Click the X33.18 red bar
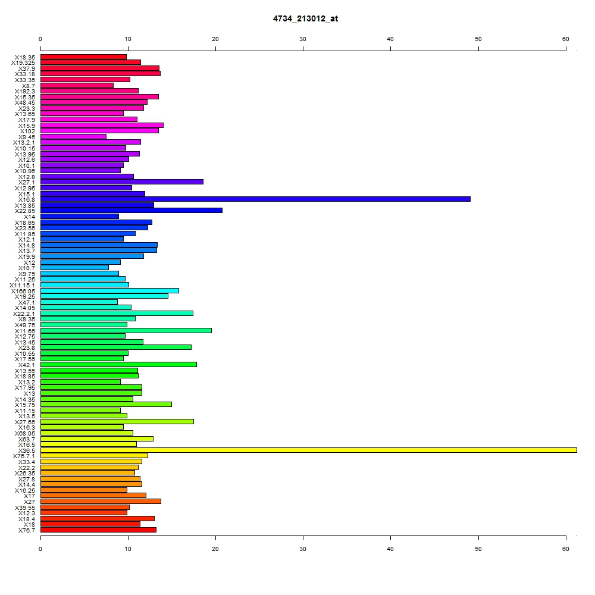 tap(100, 74)
